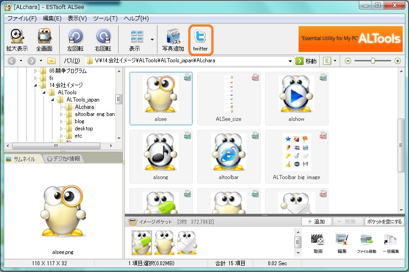Click the 写真追加 add photo icon
409x272 pixels.
(173, 37)
